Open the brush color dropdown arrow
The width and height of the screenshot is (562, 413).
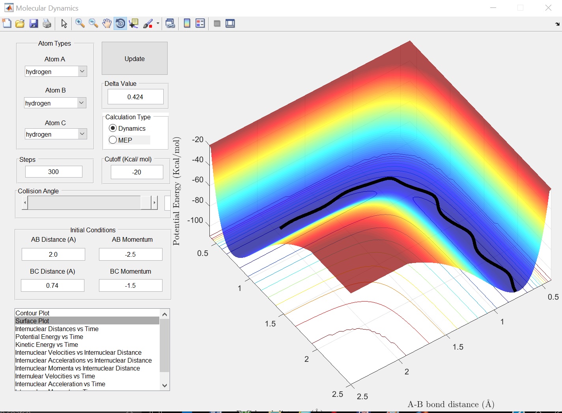158,24
